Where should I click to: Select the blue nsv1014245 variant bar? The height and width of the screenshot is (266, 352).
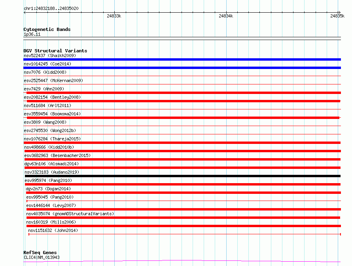[x=182, y=68]
